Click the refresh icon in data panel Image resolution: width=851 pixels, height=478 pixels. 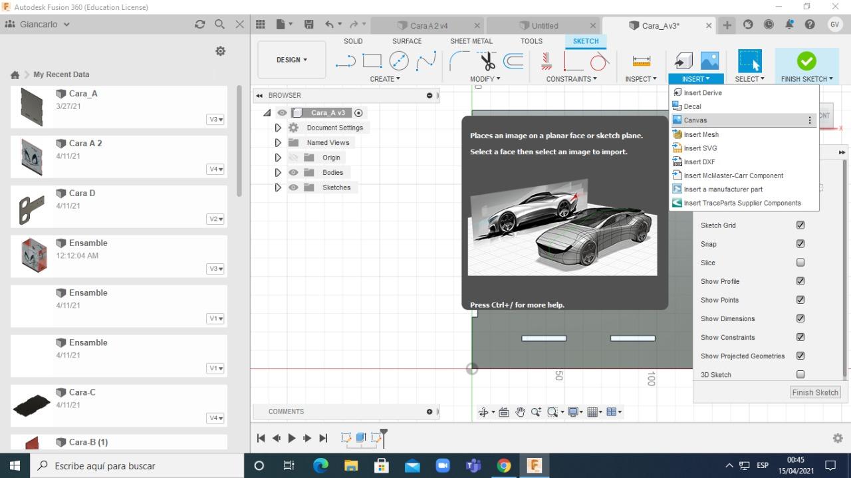(x=199, y=24)
